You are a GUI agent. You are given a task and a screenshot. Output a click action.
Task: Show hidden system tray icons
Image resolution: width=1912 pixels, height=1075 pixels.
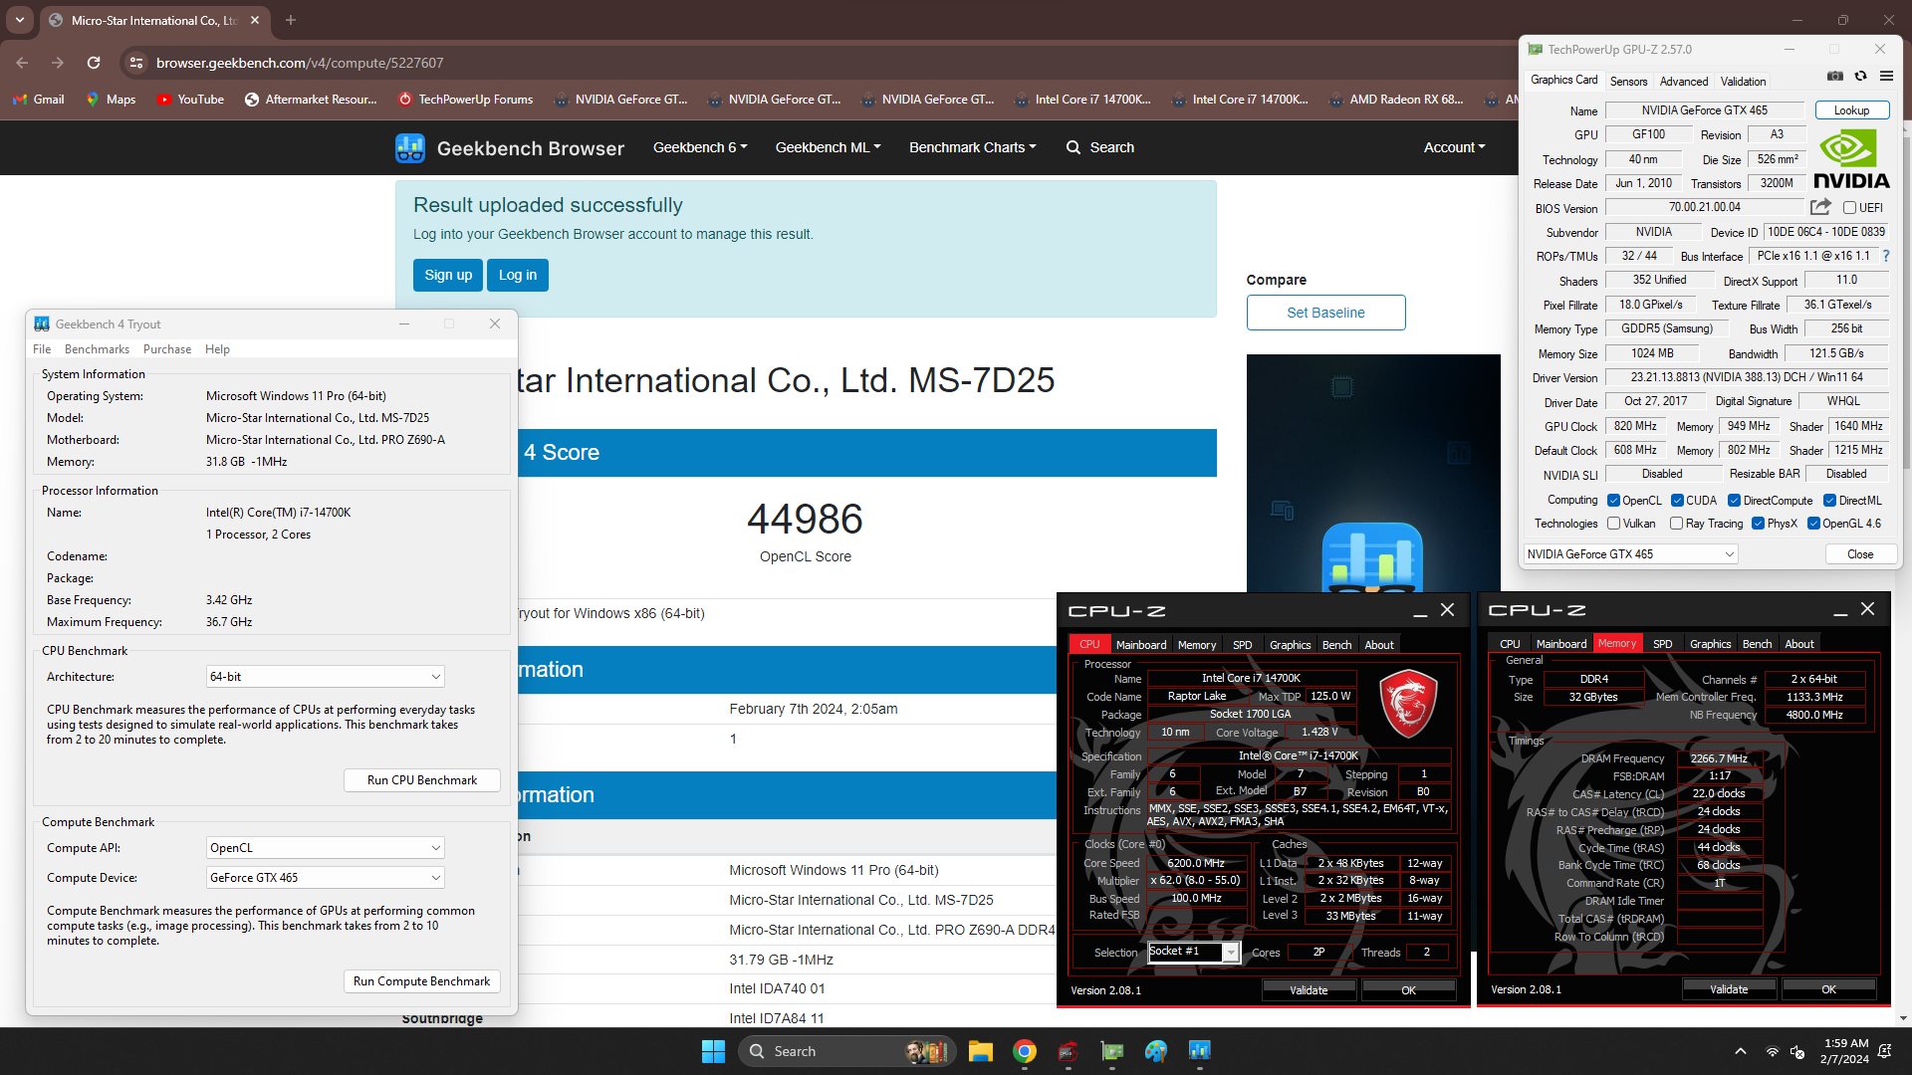[1741, 1051]
